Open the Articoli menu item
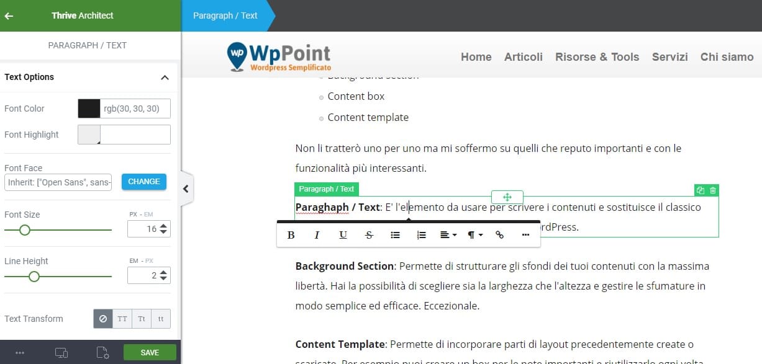 [x=524, y=57]
